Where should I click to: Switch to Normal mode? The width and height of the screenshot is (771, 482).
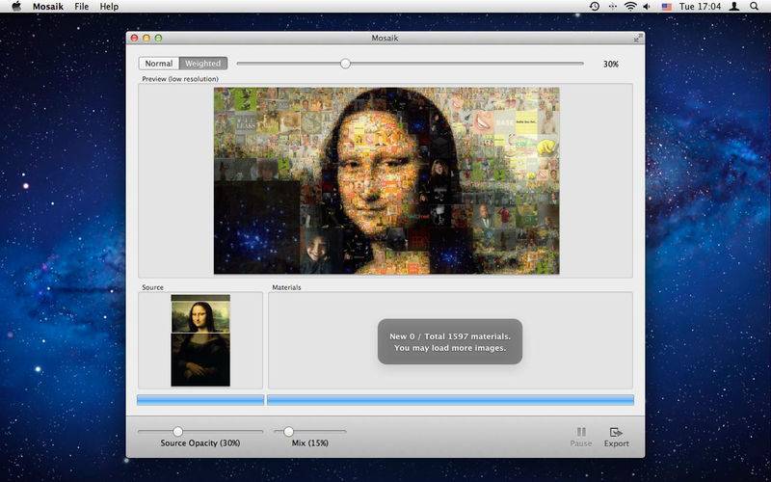click(159, 64)
